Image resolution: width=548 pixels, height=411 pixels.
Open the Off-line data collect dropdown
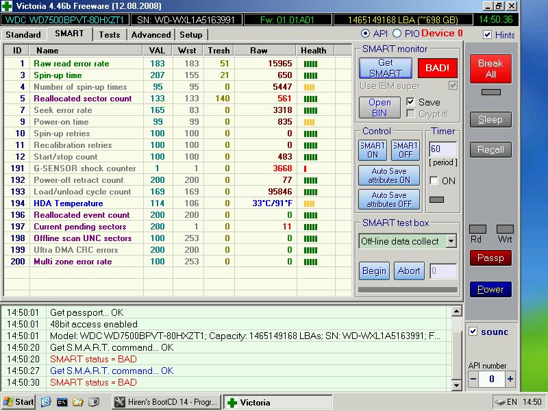(451, 241)
